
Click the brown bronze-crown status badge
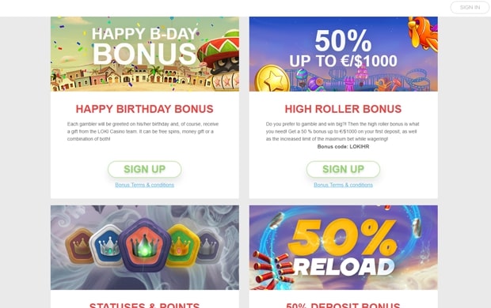coord(78,246)
